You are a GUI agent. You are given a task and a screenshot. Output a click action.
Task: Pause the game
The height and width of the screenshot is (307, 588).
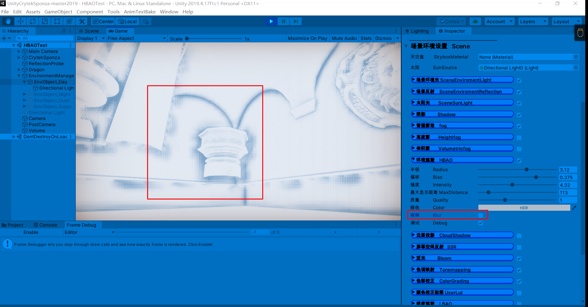[283, 21]
